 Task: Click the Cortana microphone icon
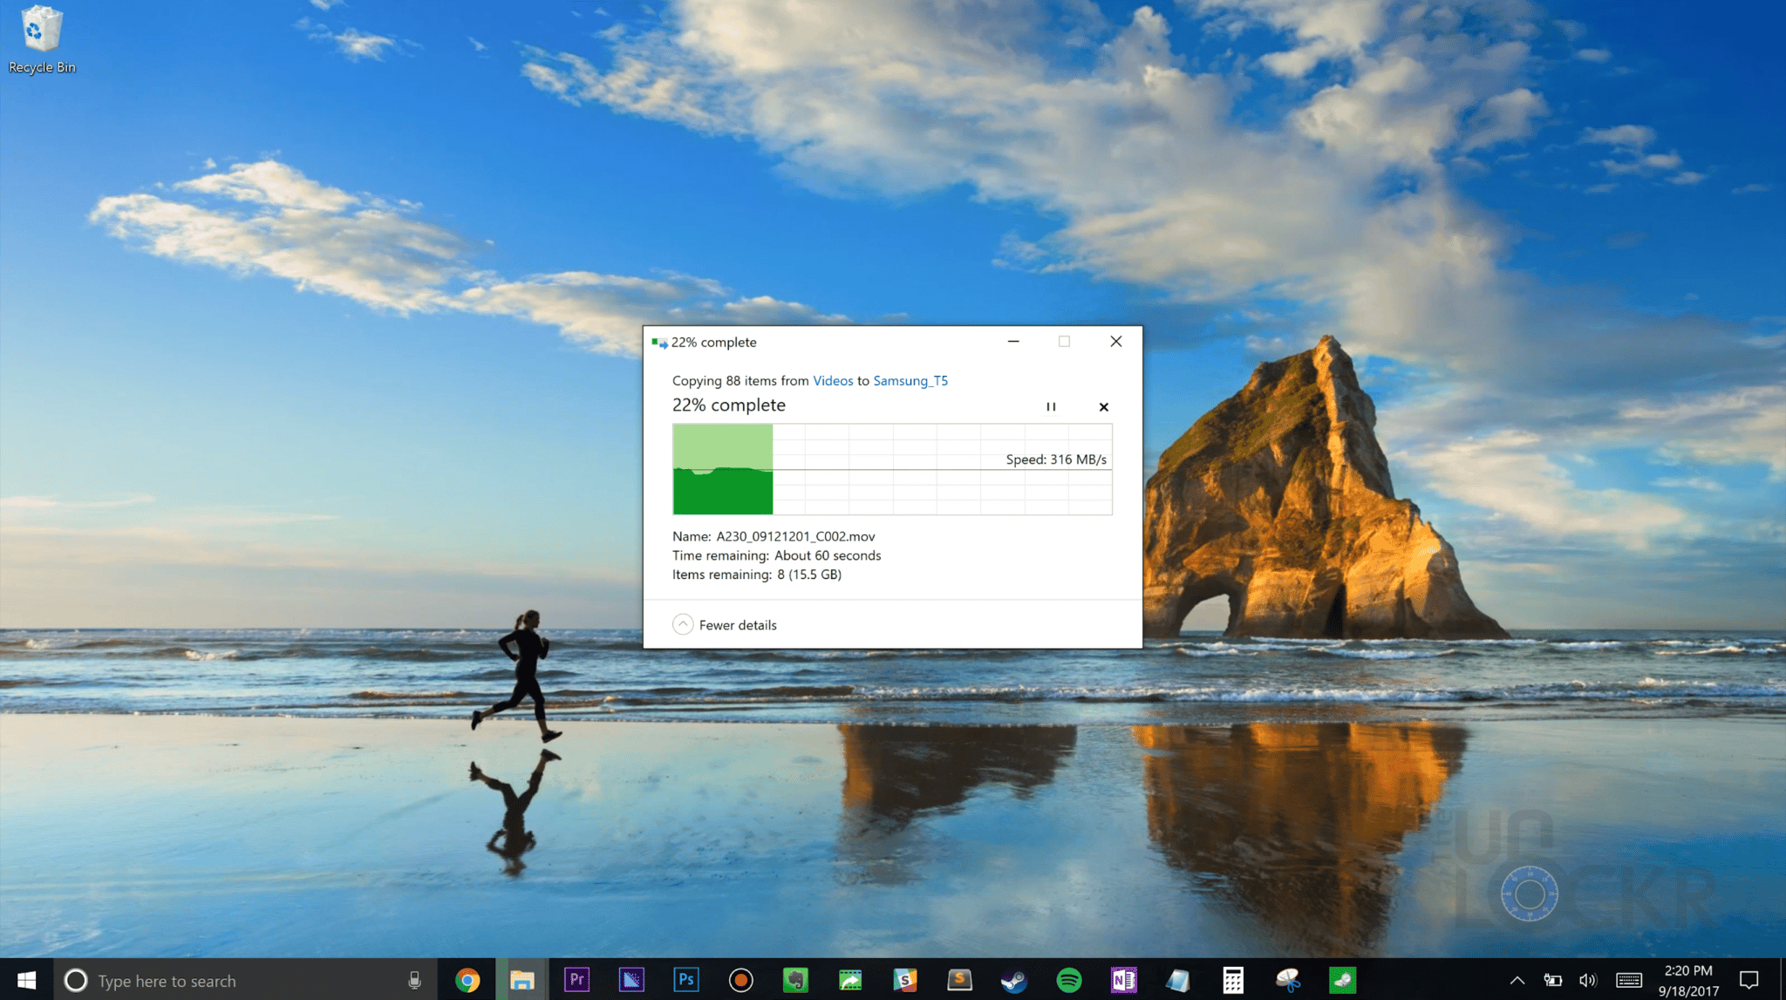(415, 981)
